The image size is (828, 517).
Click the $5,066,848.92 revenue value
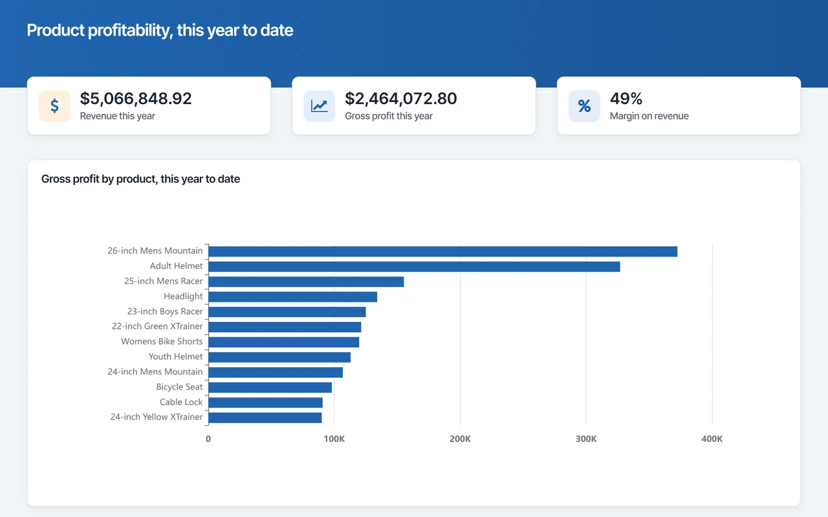coord(136,98)
